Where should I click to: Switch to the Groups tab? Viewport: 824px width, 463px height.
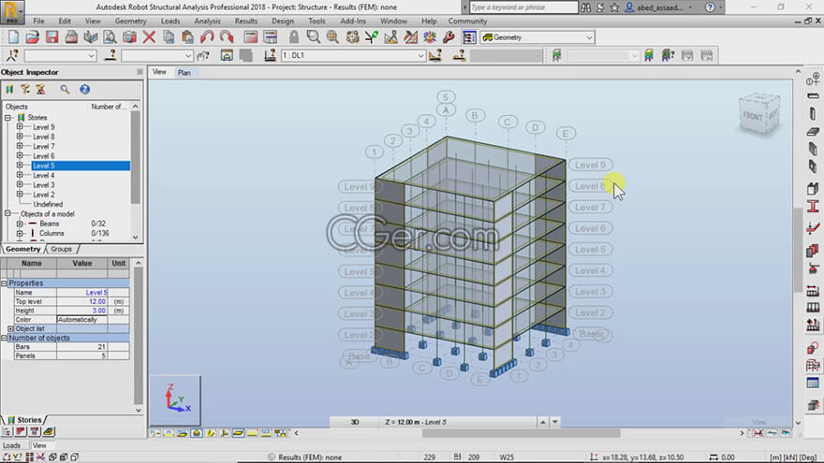(x=62, y=249)
